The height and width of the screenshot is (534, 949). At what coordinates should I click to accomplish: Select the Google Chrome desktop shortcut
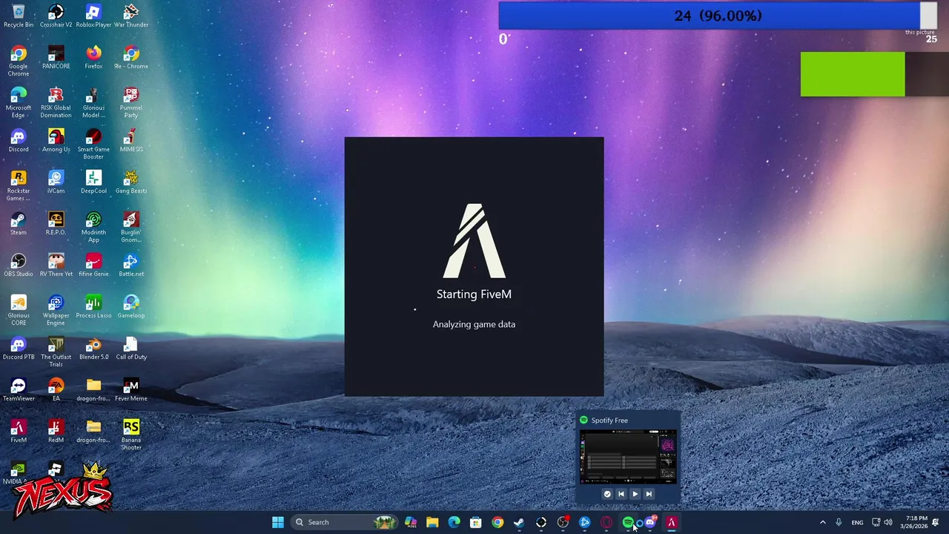click(x=19, y=61)
